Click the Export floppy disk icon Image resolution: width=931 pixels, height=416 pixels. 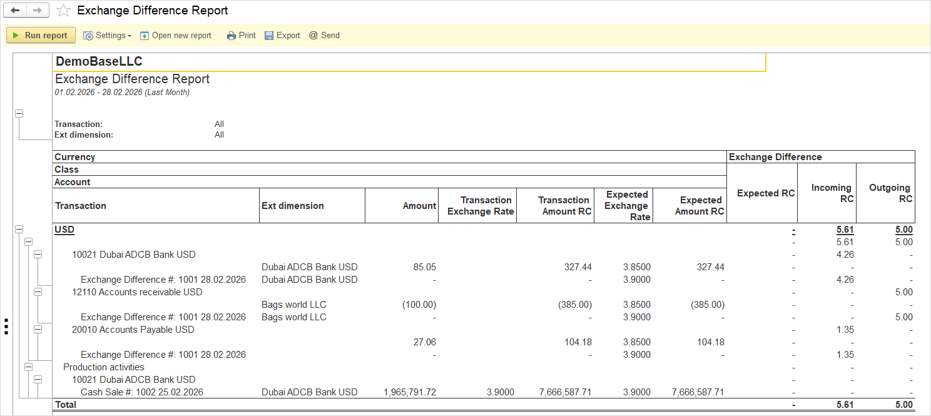point(269,36)
